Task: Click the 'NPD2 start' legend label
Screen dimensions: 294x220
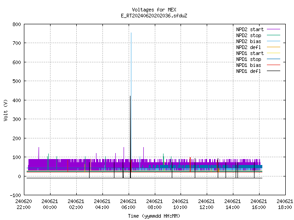Action: pos(250,29)
